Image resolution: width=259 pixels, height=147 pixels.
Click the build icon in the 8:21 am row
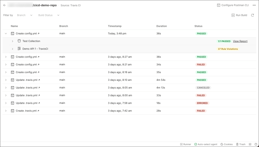point(12,65)
